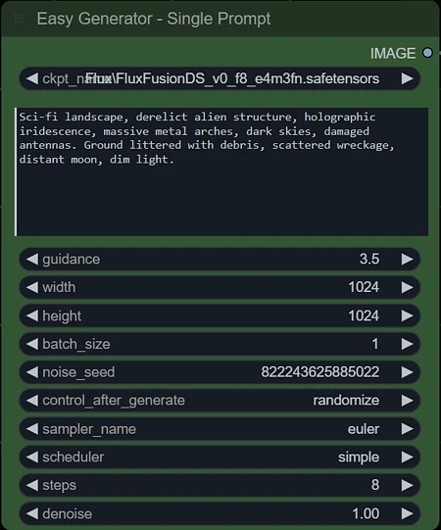Increase width with right arrow

pyautogui.click(x=407, y=287)
